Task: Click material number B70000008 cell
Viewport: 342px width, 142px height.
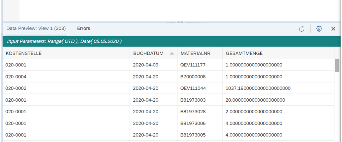Action: (193, 77)
